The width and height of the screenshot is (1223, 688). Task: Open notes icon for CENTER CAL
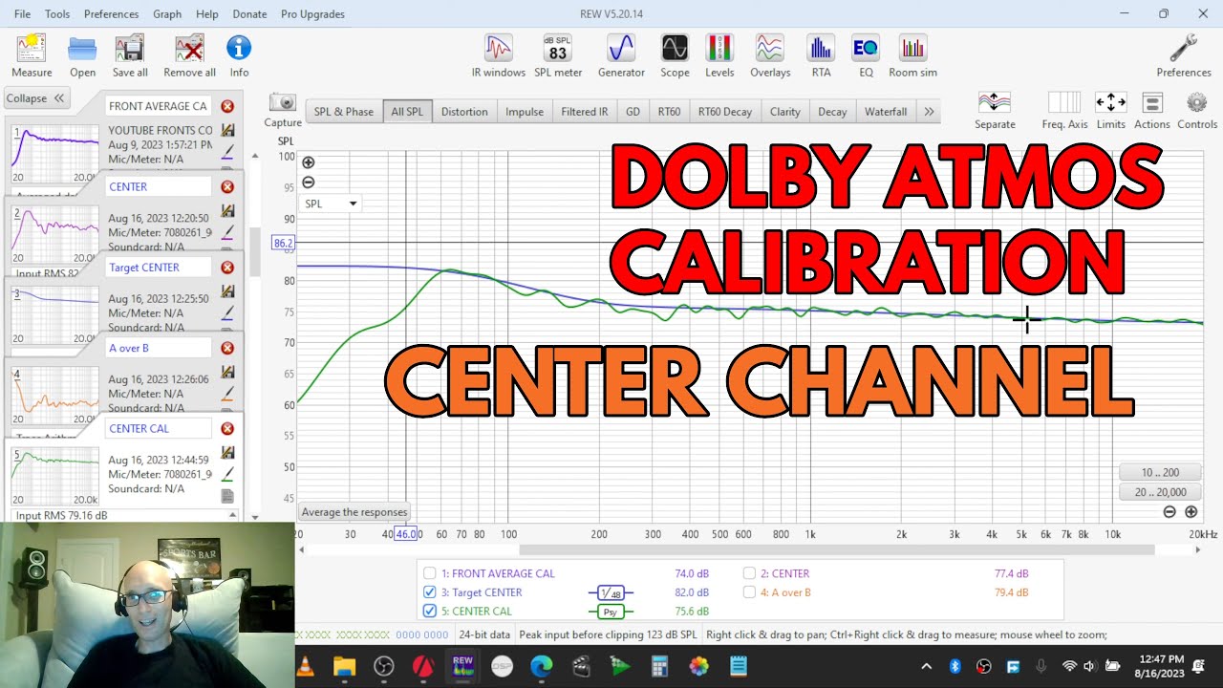[x=227, y=495]
